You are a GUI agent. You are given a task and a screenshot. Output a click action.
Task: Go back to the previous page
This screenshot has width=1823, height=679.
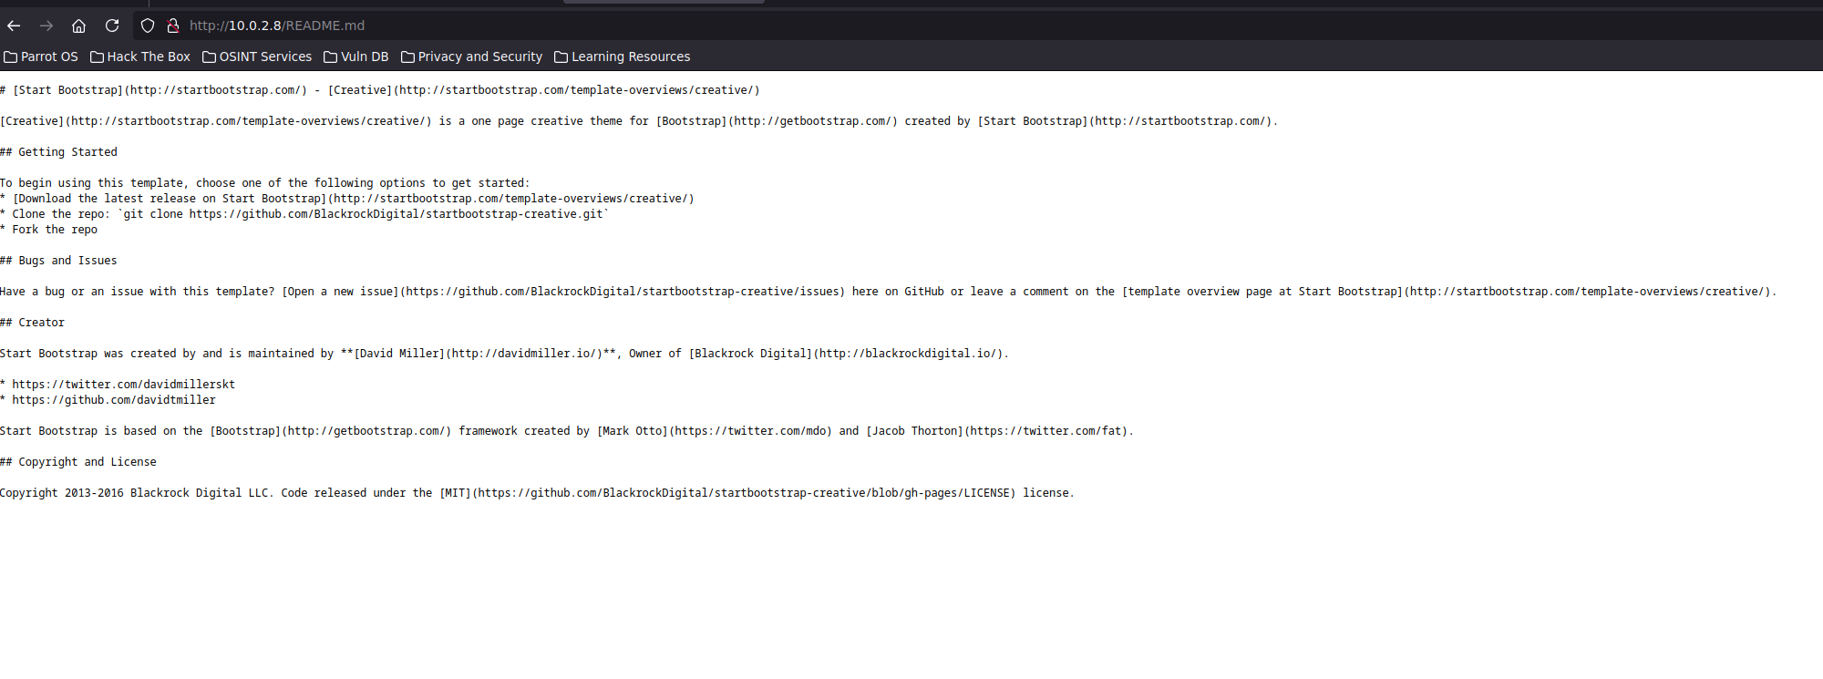pyautogui.click(x=14, y=26)
